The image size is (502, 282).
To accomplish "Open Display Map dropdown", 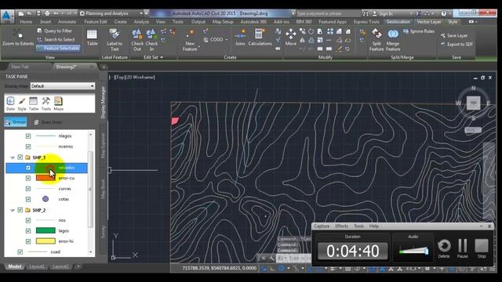I will [63, 86].
